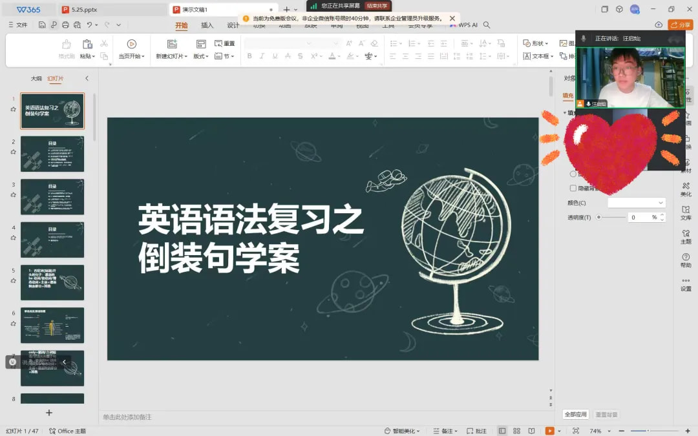Click the 当页开始 slideshow play icon
Viewport: 698px width, 436px height.
click(x=132, y=44)
